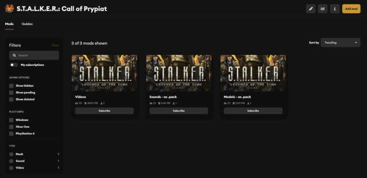Toggle My subscriptions switch
The width and height of the screenshot is (367, 178).
pyautogui.click(x=14, y=65)
